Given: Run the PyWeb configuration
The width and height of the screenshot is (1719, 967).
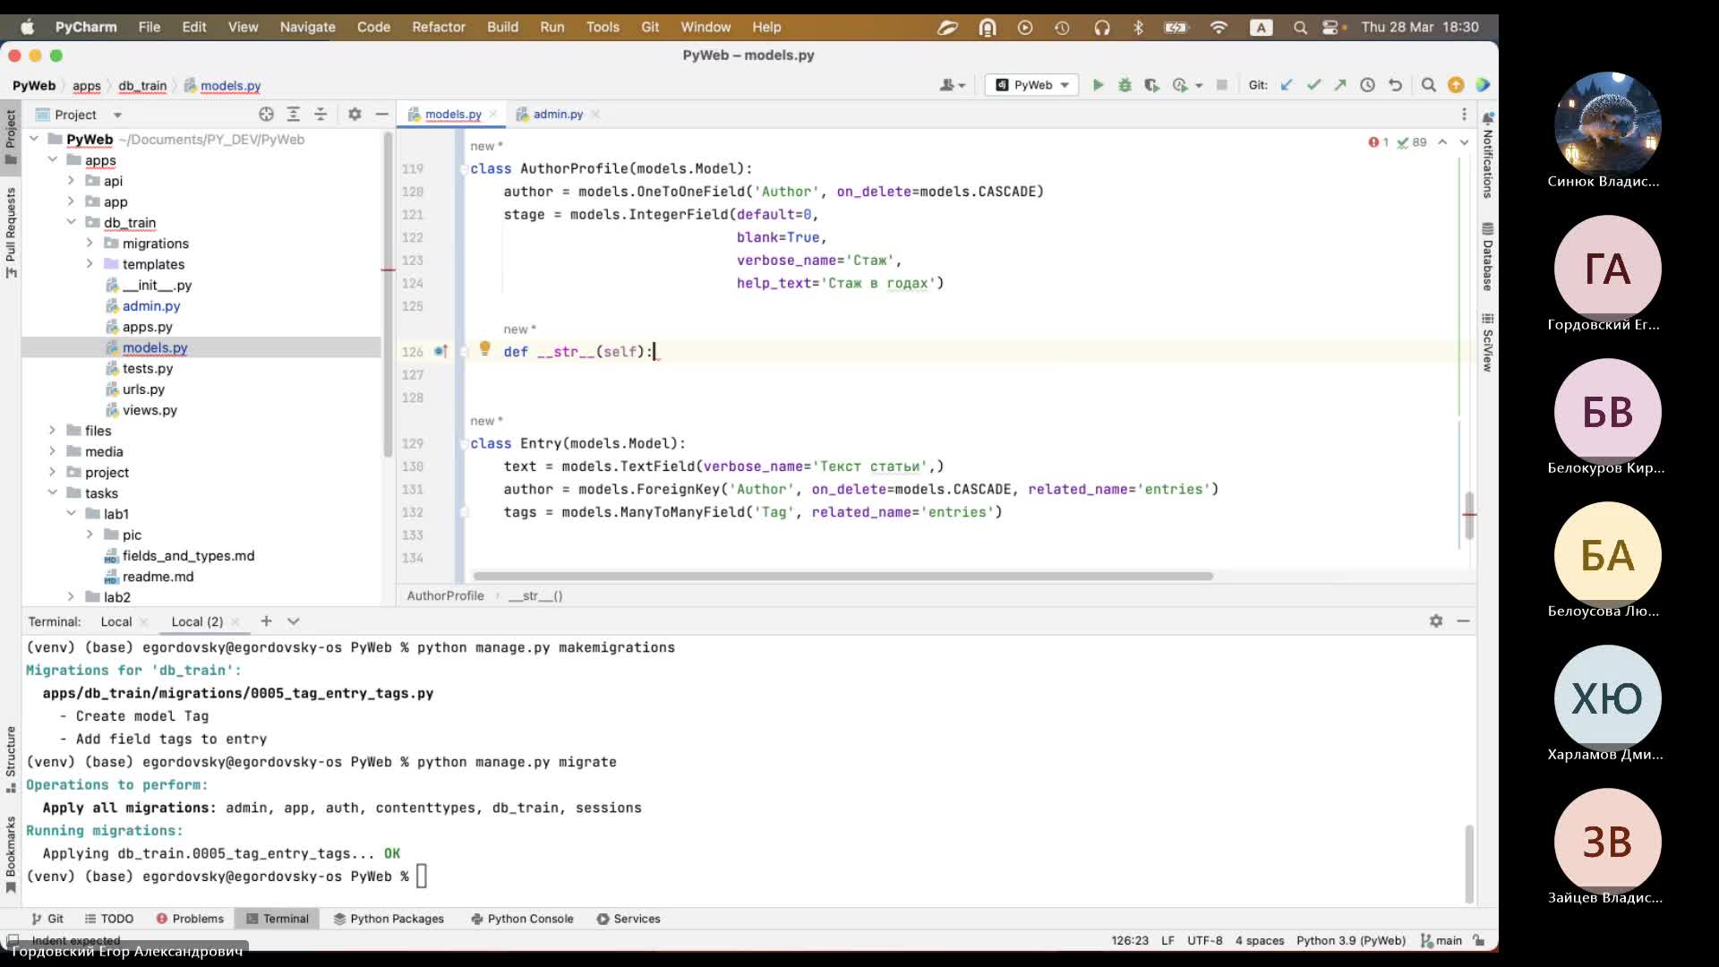Looking at the screenshot, I should 1098,85.
